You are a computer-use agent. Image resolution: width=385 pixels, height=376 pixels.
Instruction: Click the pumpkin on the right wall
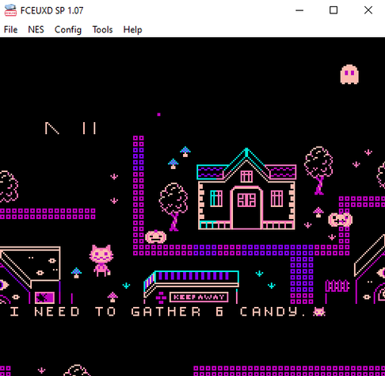click(341, 220)
